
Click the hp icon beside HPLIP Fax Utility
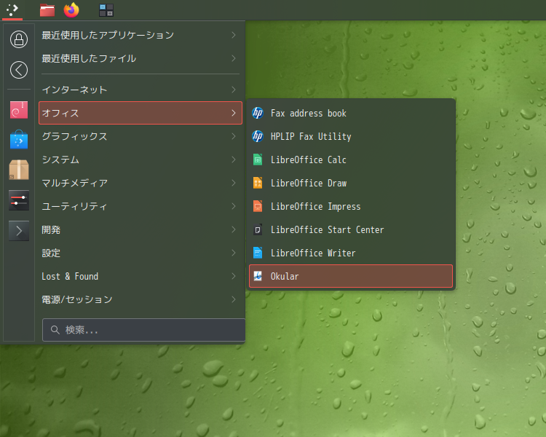[x=258, y=136]
